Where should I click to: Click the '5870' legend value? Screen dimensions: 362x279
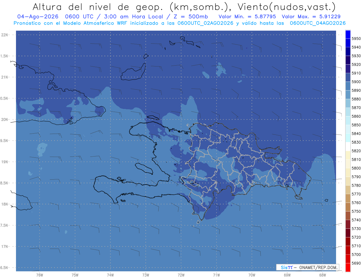(356, 108)
